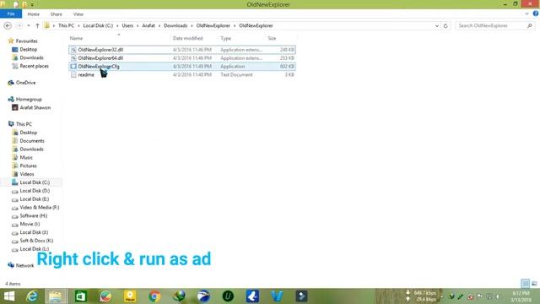Select OldNewExplorer32.dll file
This screenshot has height=304, width=540.
182,50
